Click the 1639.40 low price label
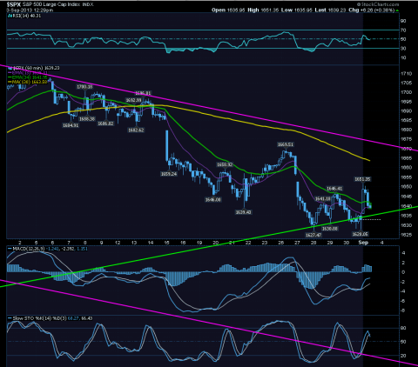 point(243,212)
